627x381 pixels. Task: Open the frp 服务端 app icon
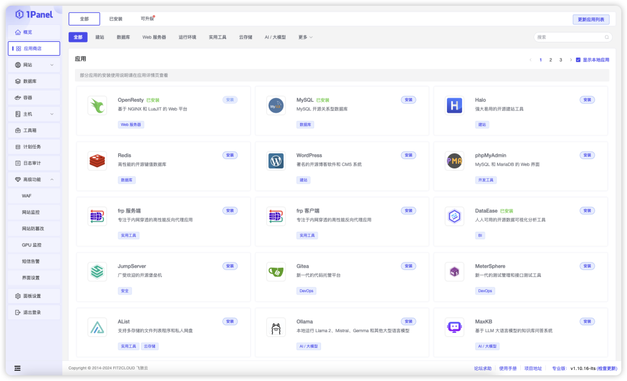coord(97,217)
